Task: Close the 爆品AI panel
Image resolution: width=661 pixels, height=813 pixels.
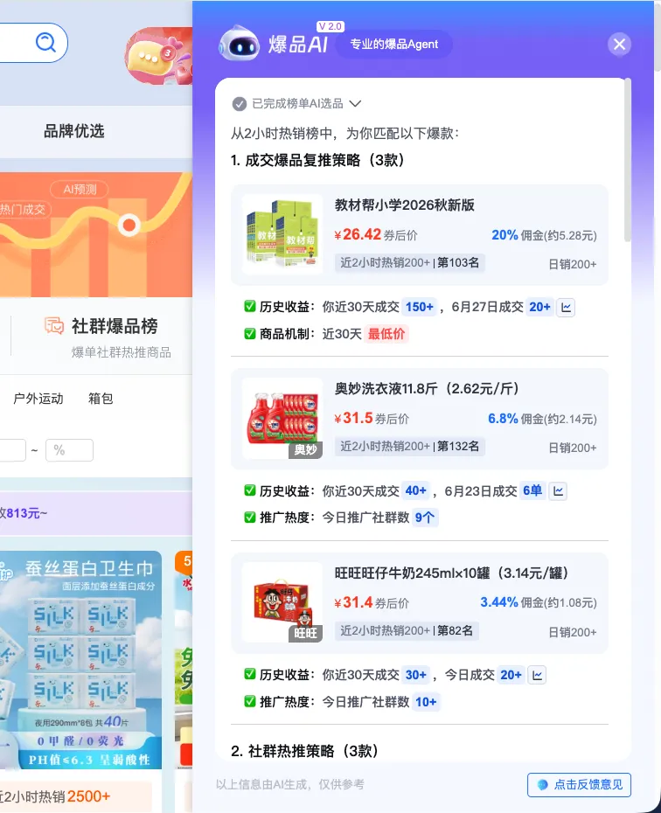Action: click(619, 44)
